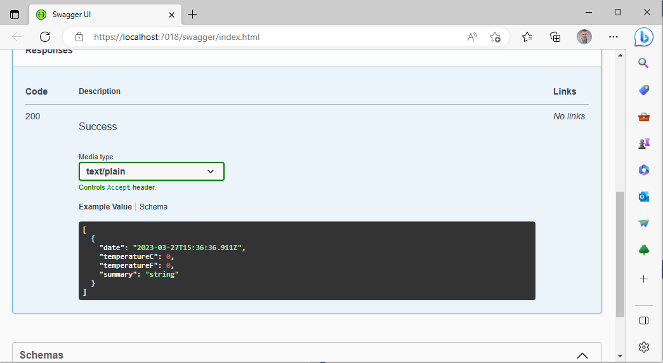Switch to the Example Value tab
The width and height of the screenshot is (663, 363).
(105, 206)
